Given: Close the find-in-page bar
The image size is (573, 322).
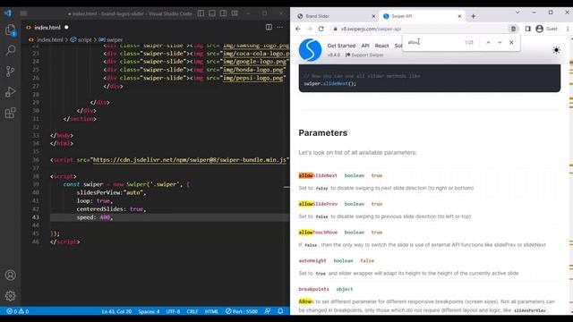Looking at the screenshot, I should [x=511, y=42].
